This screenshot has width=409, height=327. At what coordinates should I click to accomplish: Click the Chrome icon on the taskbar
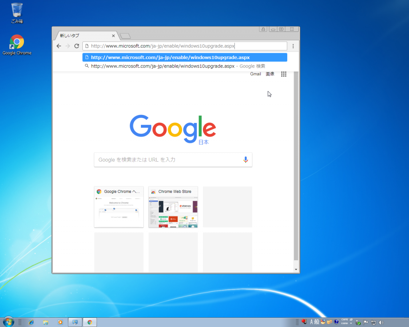[x=89, y=322]
